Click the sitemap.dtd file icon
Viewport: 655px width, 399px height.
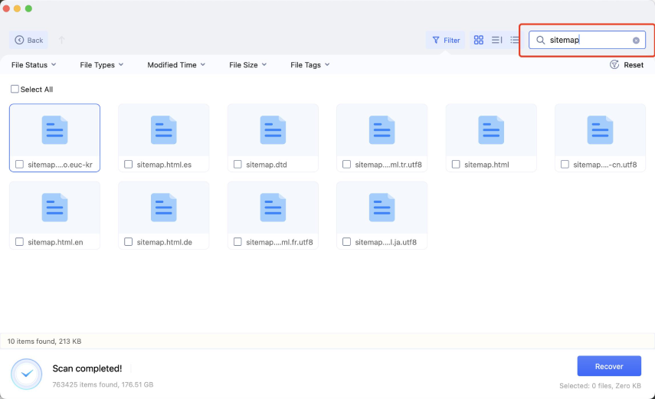coord(272,130)
